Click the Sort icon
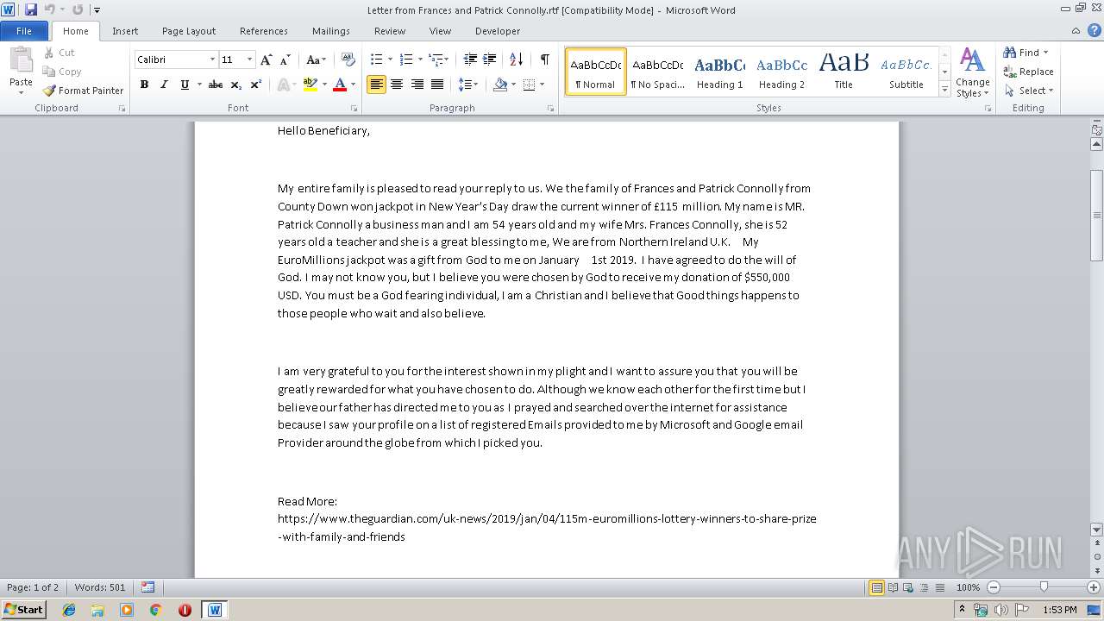This screenshot has height=621, width=1104. pyautogui.click(x=517, y=60)
